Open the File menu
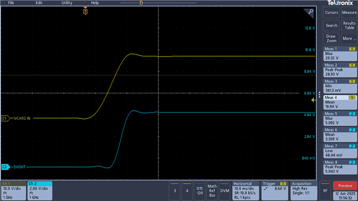 11,3
